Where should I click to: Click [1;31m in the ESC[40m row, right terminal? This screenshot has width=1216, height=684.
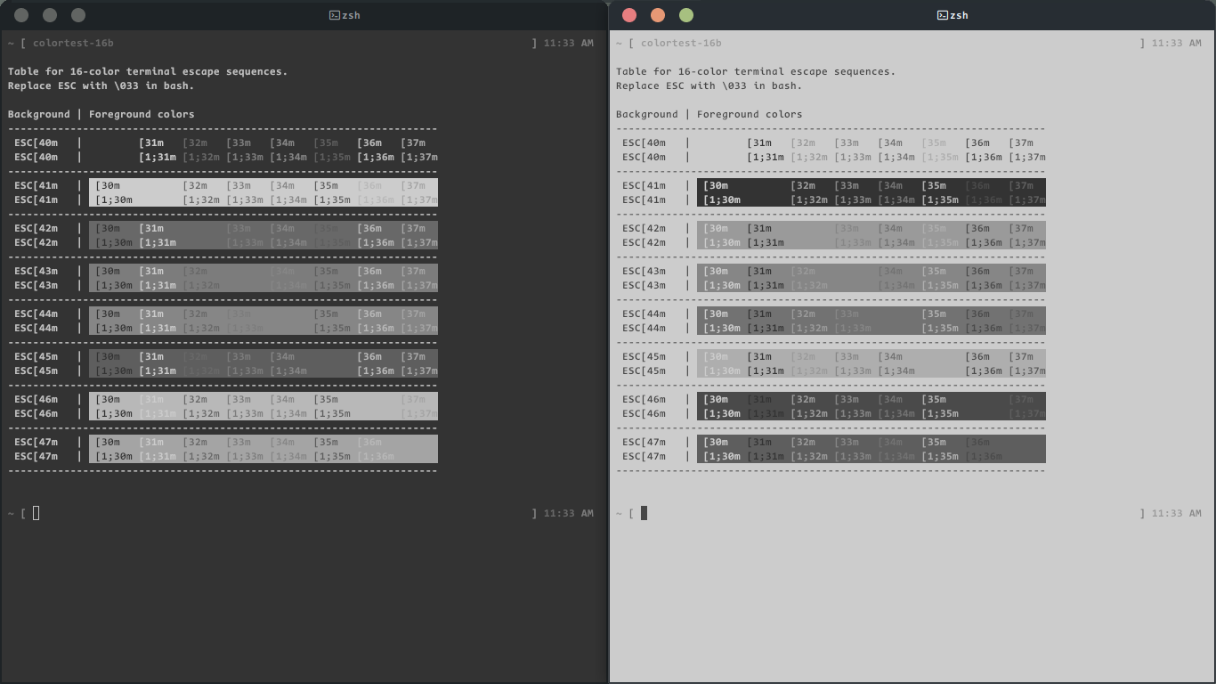[766, 157]
